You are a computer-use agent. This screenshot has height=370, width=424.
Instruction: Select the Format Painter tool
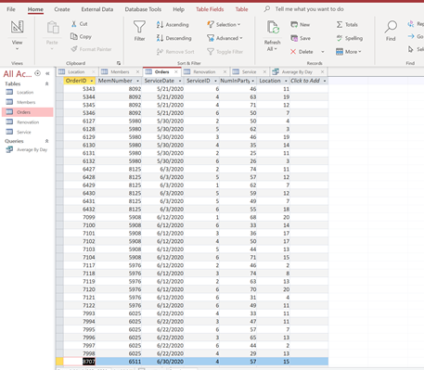(x=91, y=49)
